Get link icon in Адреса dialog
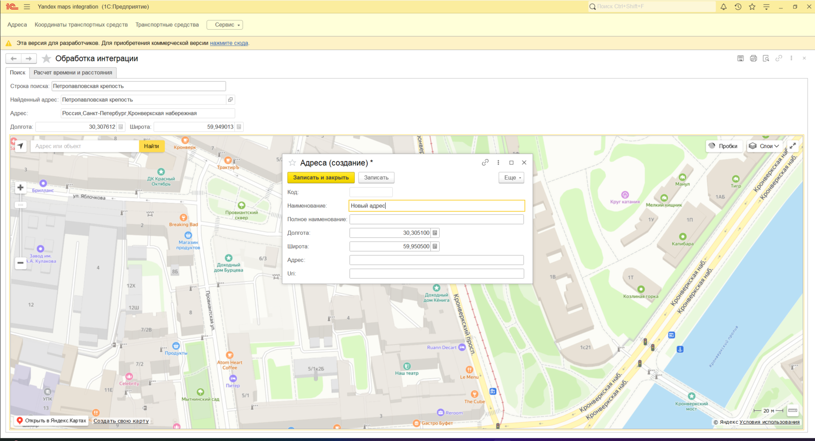815x441 pixels. (x=485, y=163)
